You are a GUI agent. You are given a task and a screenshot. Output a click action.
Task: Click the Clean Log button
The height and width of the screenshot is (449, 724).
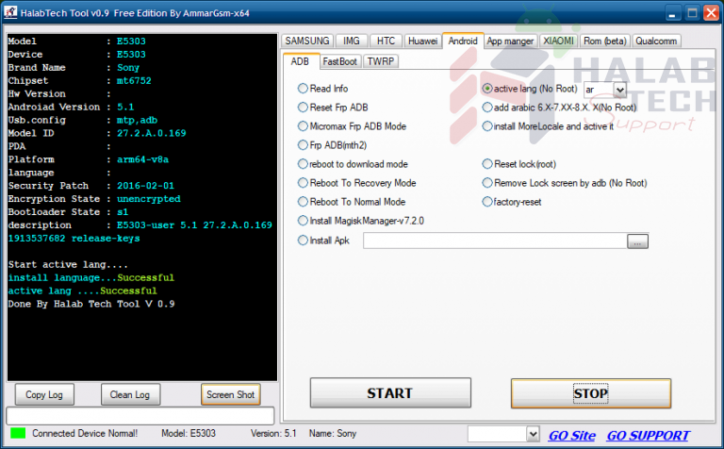[x=130, y=394]
